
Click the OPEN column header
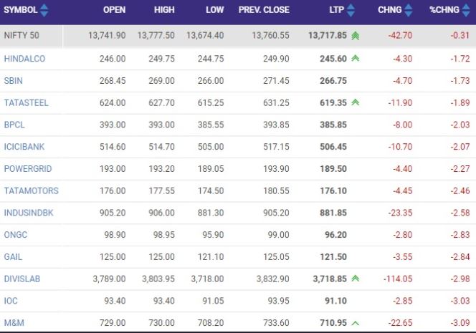point(115,11)
